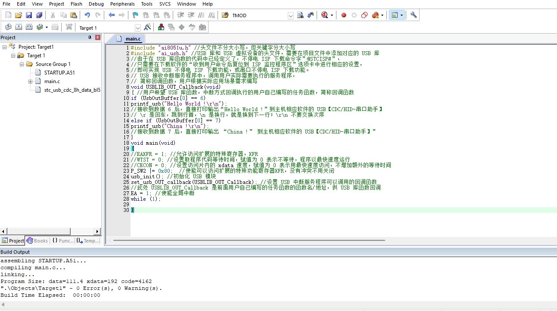The height and width of the screenshot is (311, 557).
Task: Save the current file via floppy icon
Action: (x=29, y=15)
